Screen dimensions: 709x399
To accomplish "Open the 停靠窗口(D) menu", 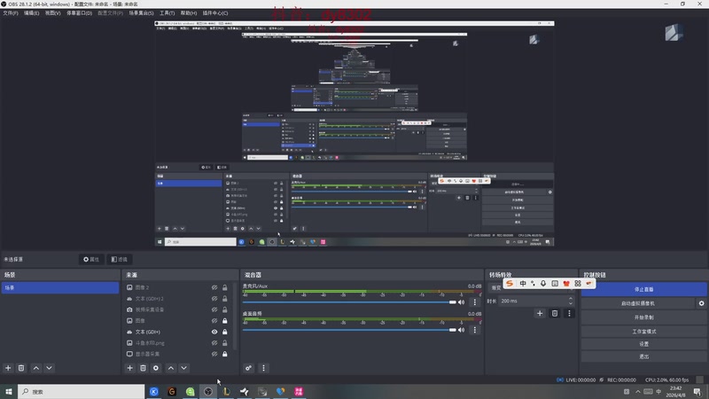I will [79, 13].
